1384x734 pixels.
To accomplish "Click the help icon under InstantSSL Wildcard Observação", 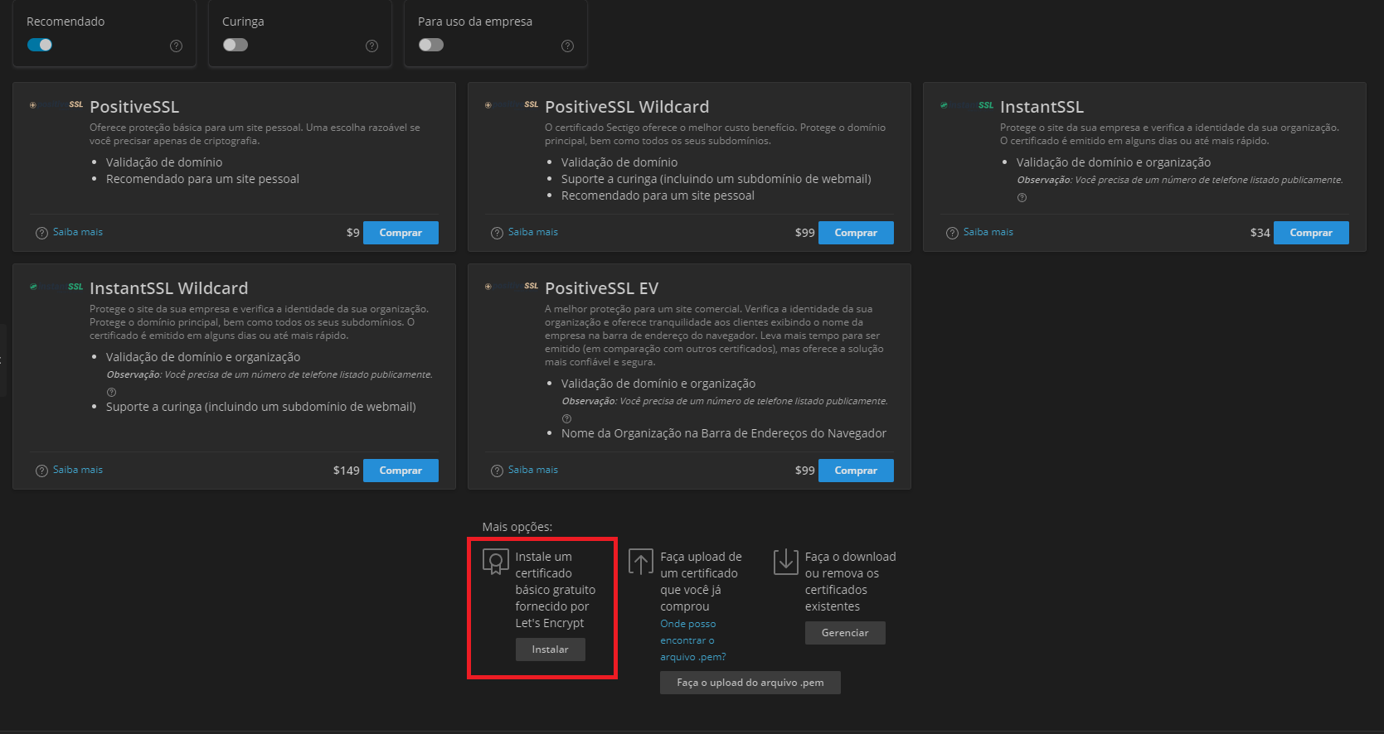I will pyautogui.click(x=111, y=392).
